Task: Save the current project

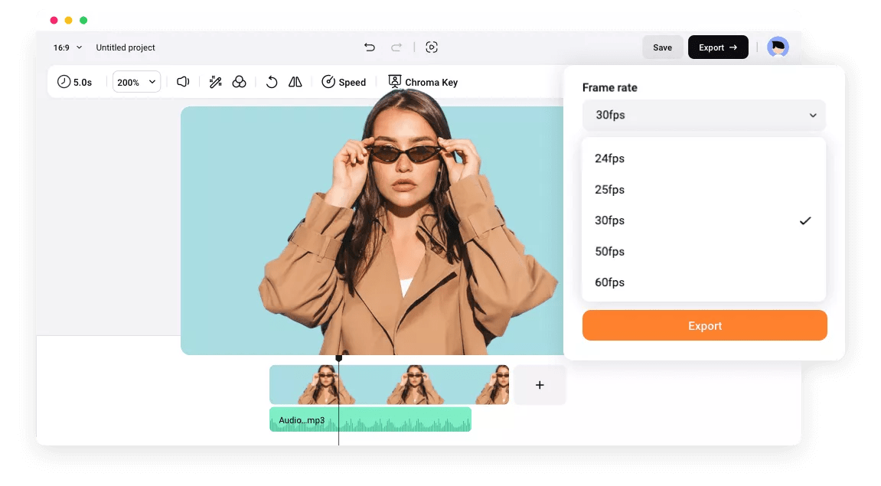Action: pos(662,47)
